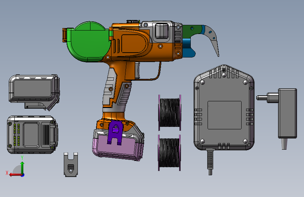304x197 pixels.
Task: Click the large gray battery charger body
Action: [x=224, y=91]
